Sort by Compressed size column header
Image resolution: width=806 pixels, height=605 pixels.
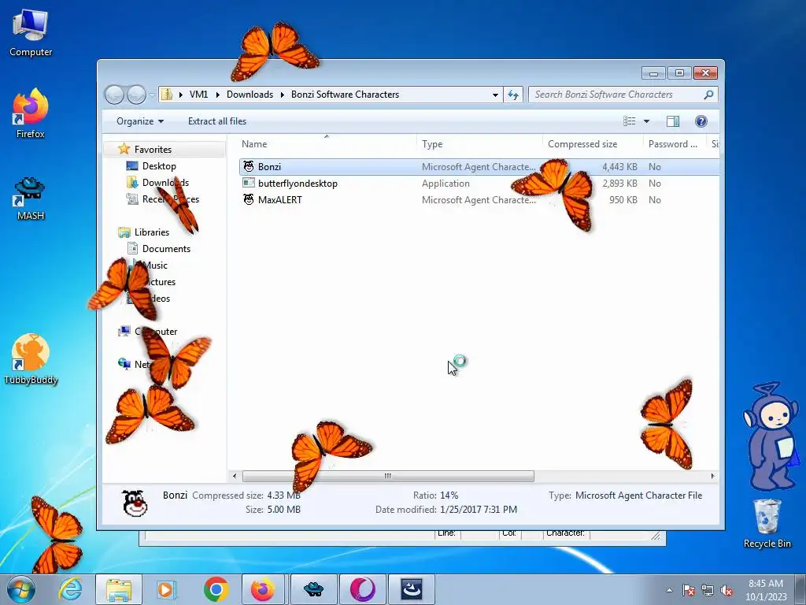[x=593, y=144]
